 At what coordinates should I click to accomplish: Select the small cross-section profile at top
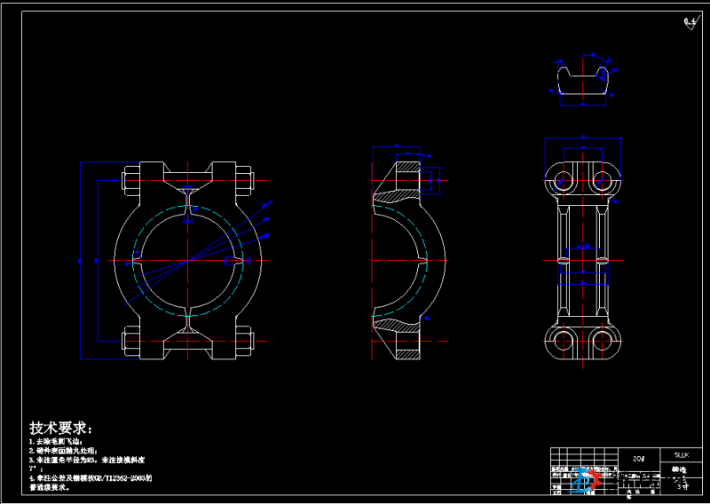pos(583,76)
